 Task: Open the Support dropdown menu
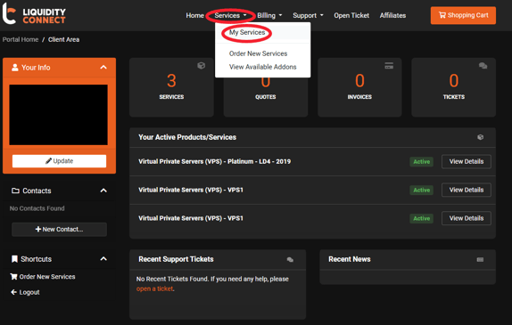point(308,15)
